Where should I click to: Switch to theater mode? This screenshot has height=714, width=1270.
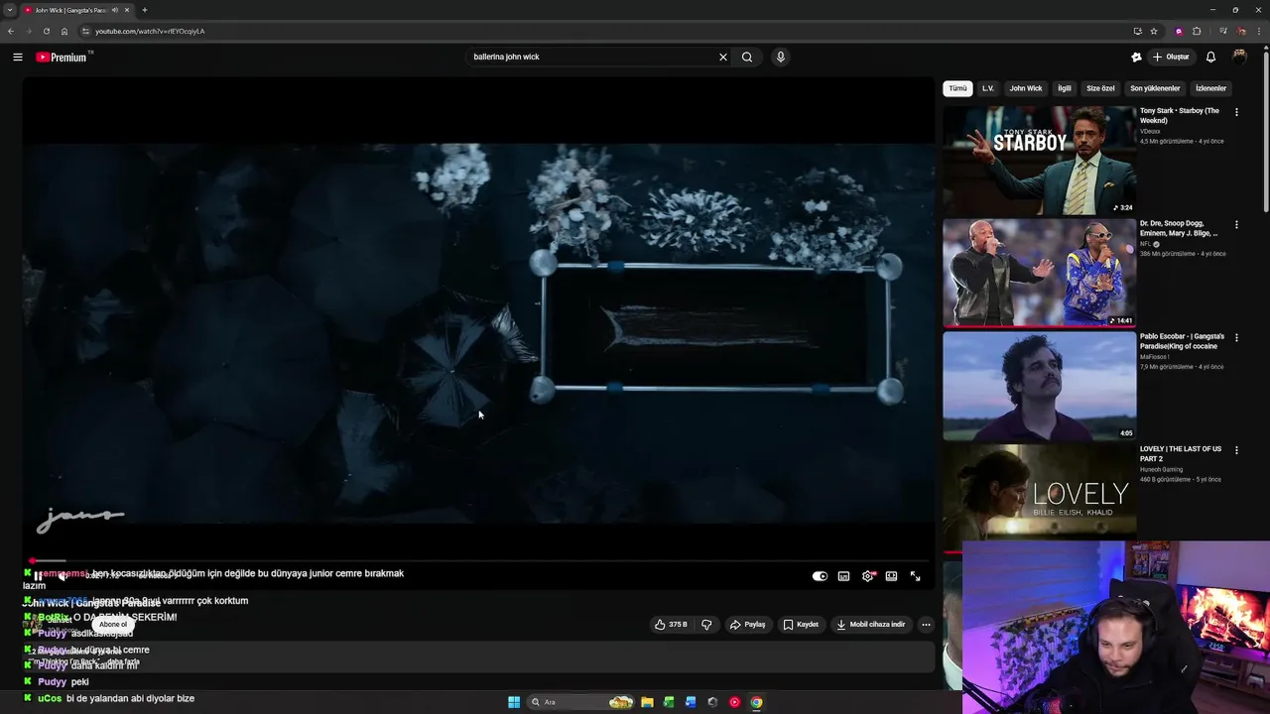891,576
